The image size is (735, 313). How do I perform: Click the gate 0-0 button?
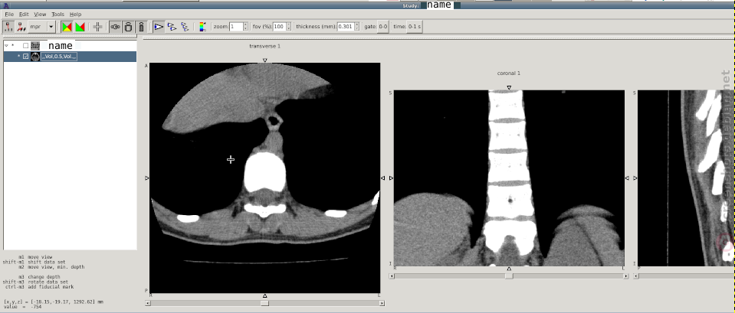(x=383, y=27)
